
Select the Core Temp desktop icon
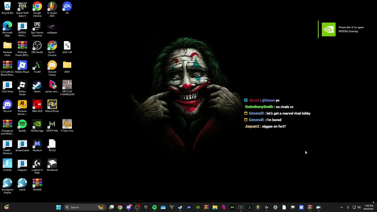(7, 87)
